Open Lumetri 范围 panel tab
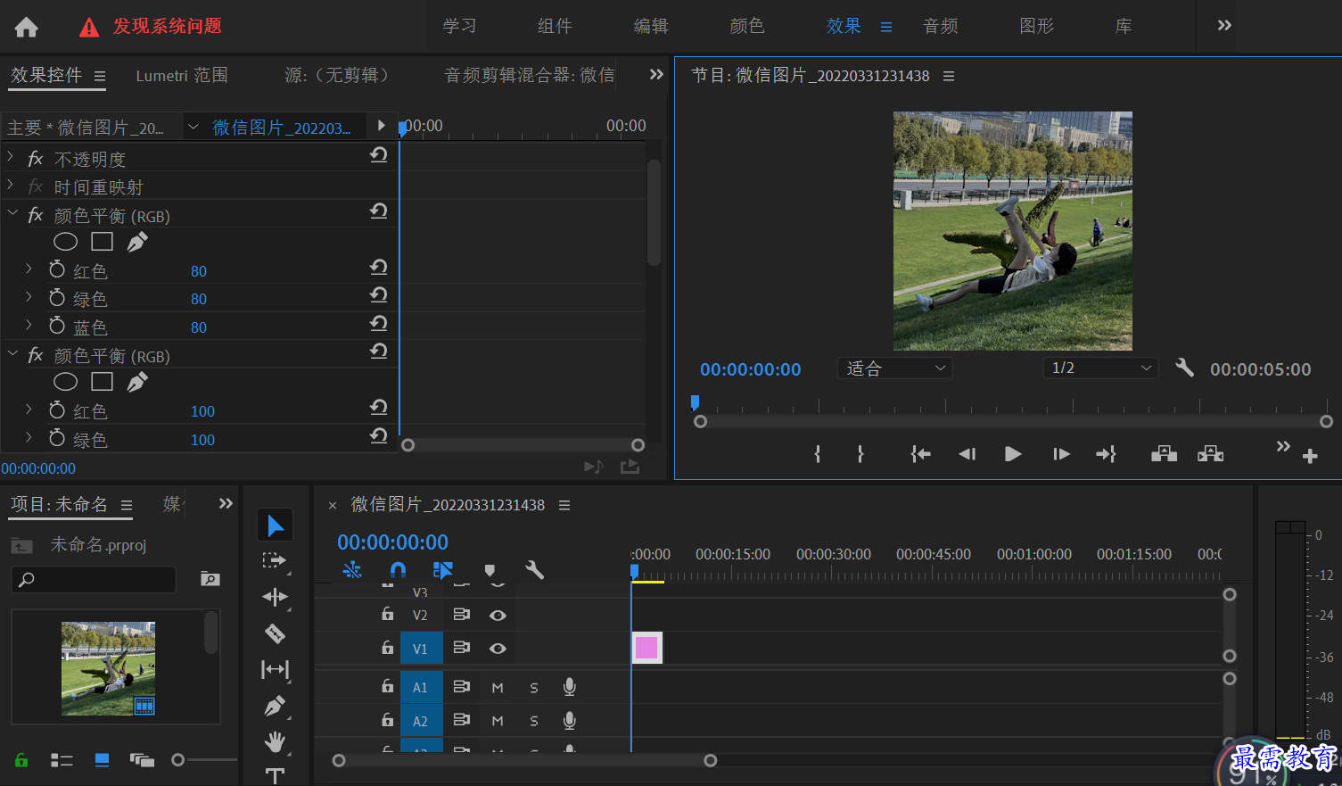The height and width of the screenshot is (786, 1342). (182, 76)
